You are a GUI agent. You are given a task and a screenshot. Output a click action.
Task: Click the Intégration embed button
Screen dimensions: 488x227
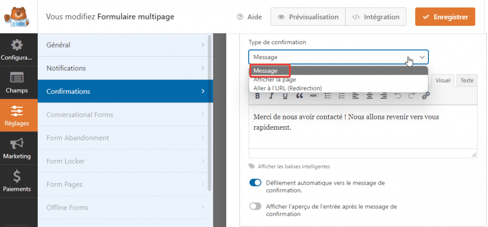tap(376, 17)
